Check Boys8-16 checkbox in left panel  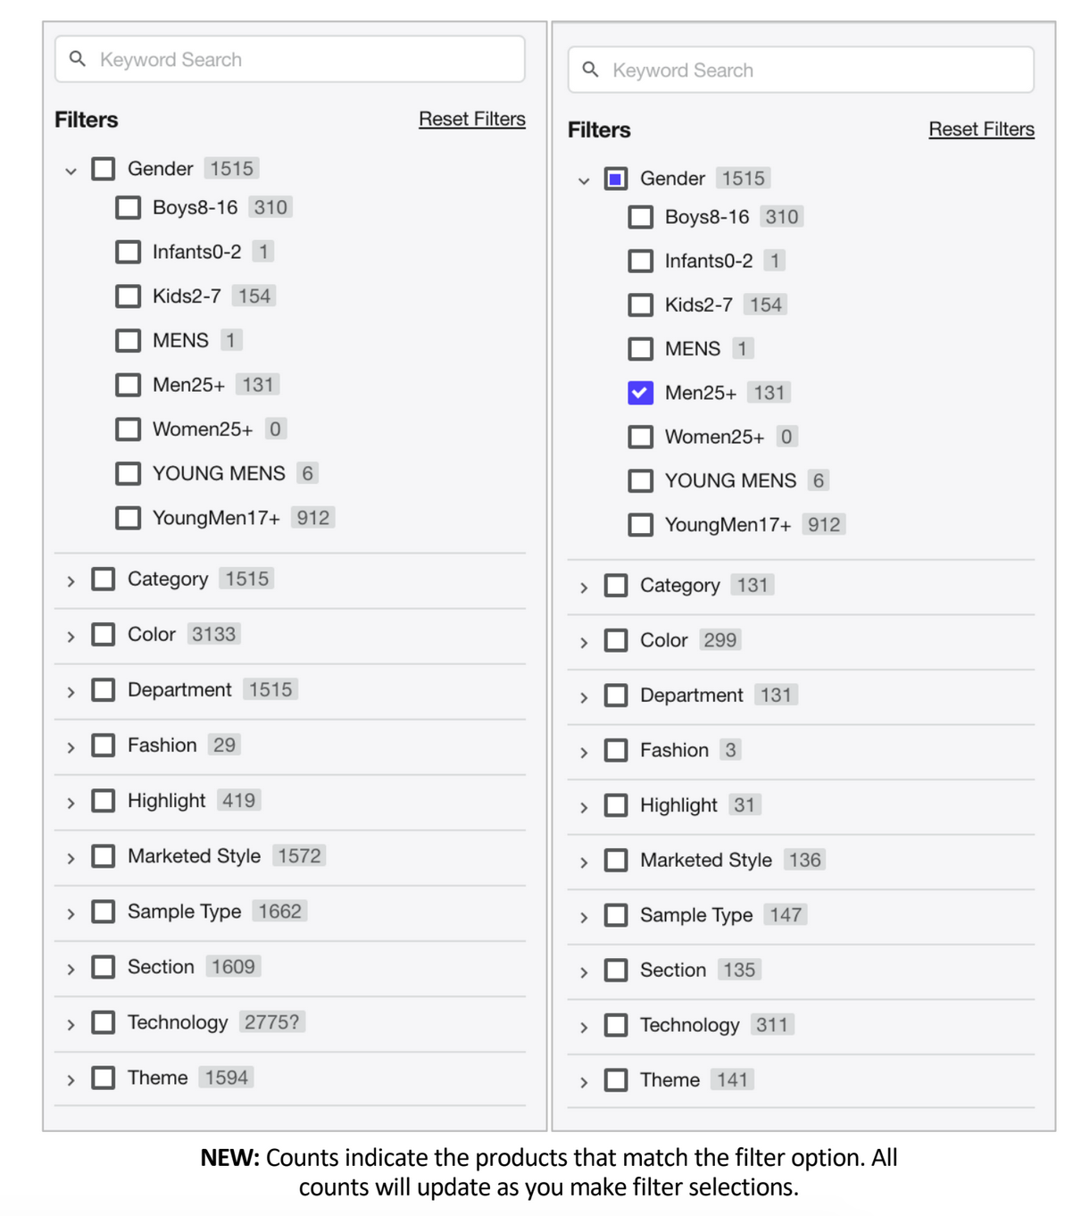coord(129,208)
